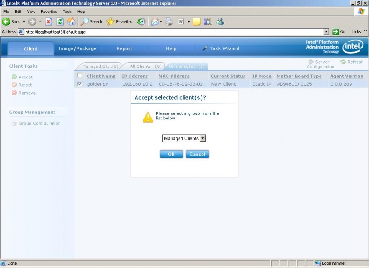Image resolution: width=369 pixels, height=268 pixels.
Task: Click the browser Home icon
Action: point(71,21)
